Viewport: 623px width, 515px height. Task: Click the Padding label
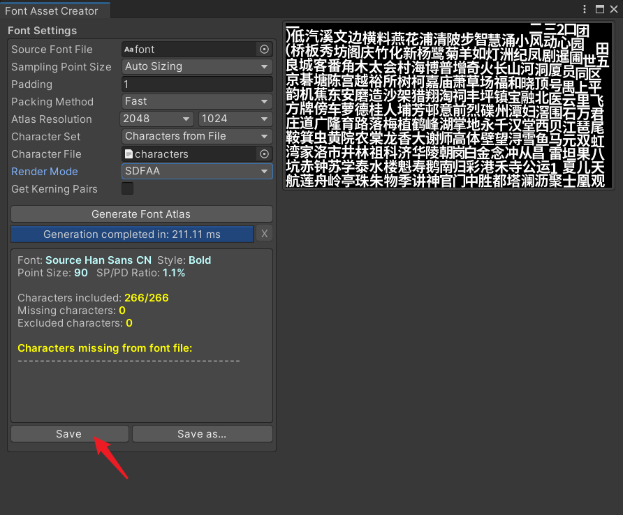[x=32, y=84]
